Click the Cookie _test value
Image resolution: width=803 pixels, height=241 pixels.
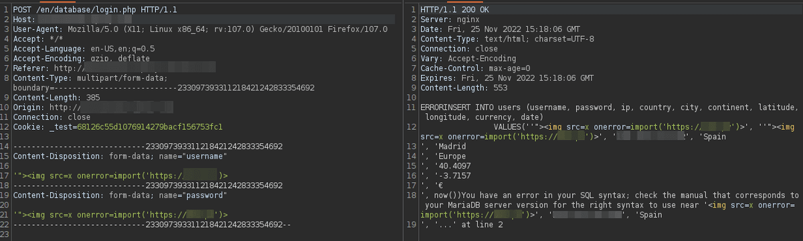(150, 127)
